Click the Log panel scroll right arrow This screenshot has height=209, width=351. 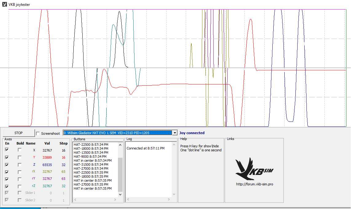point(169,199)
